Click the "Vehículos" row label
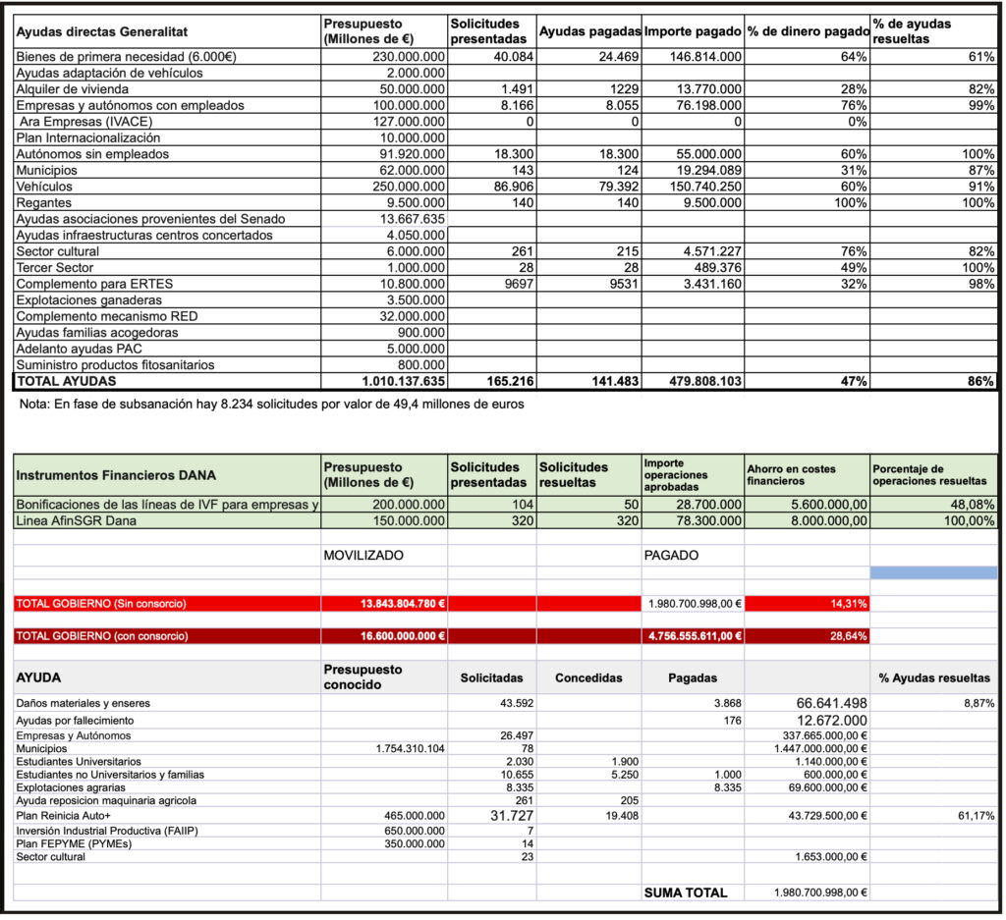Viewport: 1006px width, 920px height. (x=44, y=186)
